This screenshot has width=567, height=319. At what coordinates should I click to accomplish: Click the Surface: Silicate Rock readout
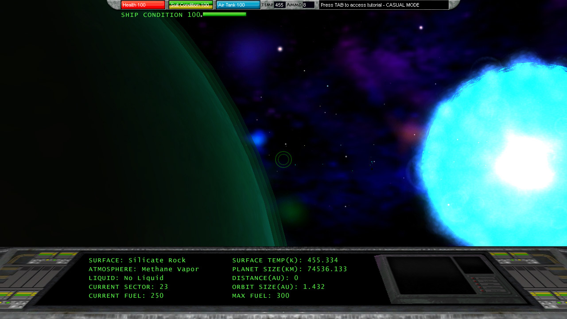pos(137,261)
